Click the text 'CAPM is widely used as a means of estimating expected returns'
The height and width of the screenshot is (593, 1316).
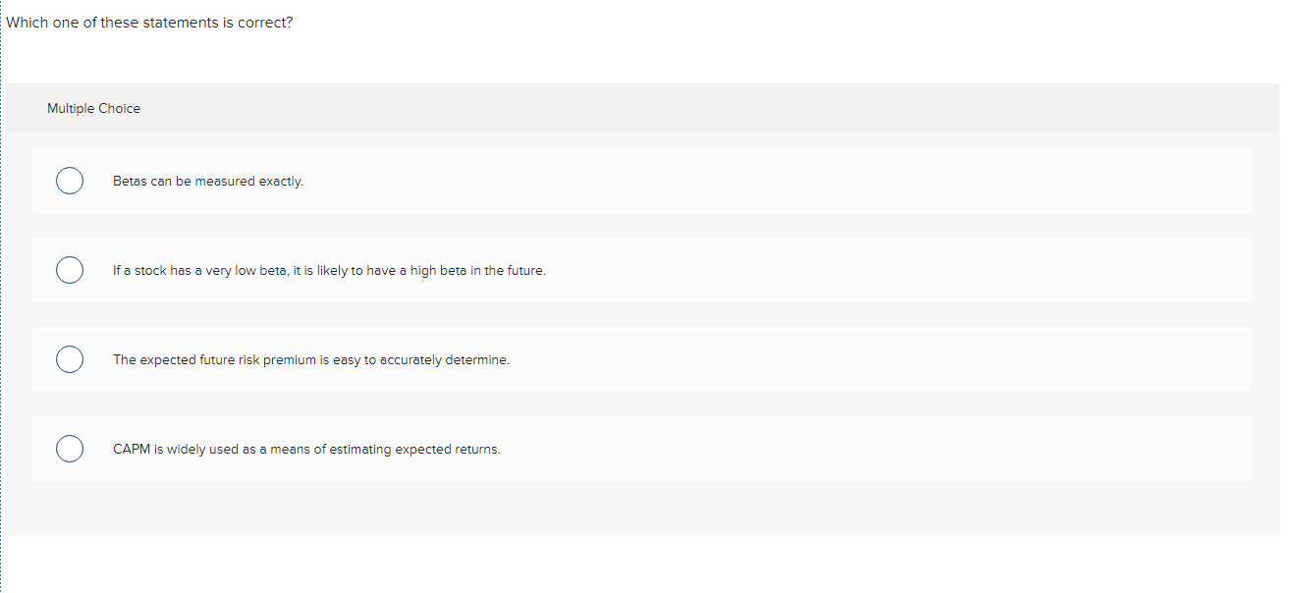point(306,449)
